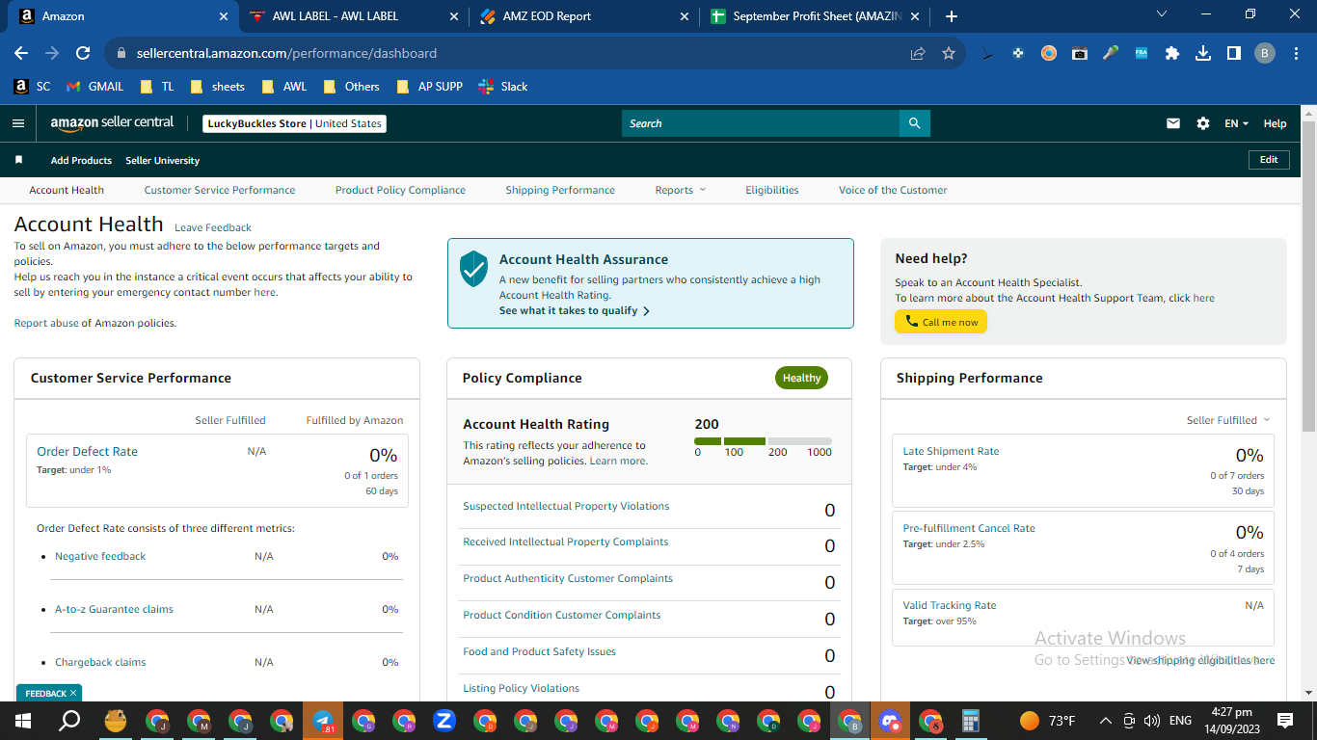Switch to the Account Health tab

67,190
